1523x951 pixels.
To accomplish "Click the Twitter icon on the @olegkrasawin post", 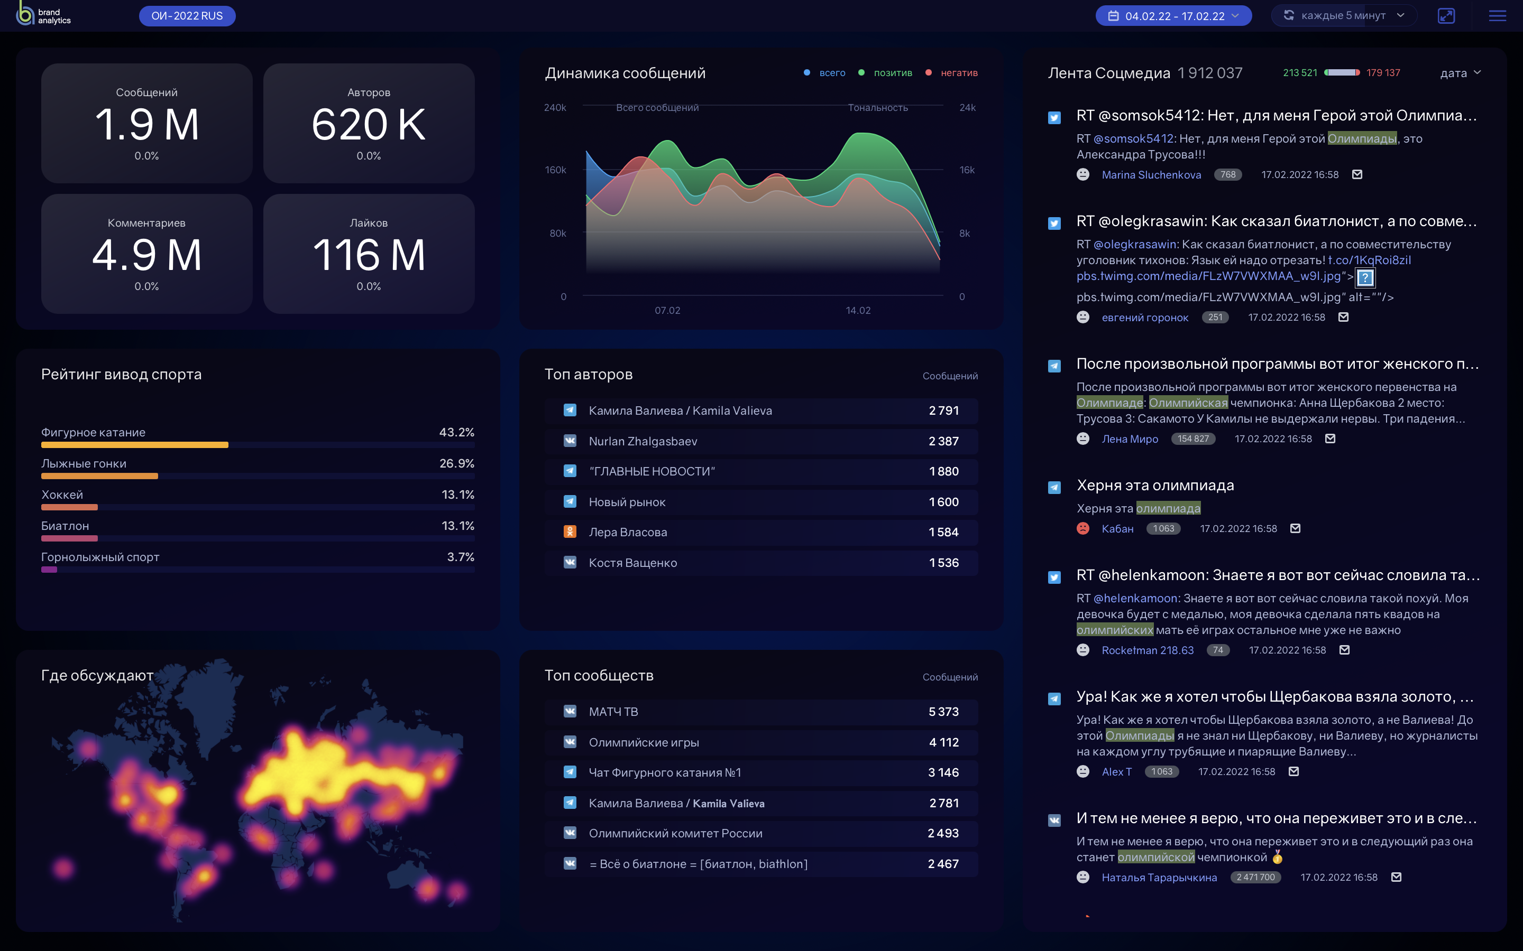I will point(1054,223).
